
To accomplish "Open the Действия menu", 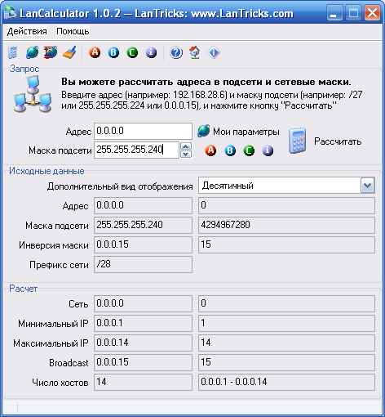I will [x=27, y=31].
